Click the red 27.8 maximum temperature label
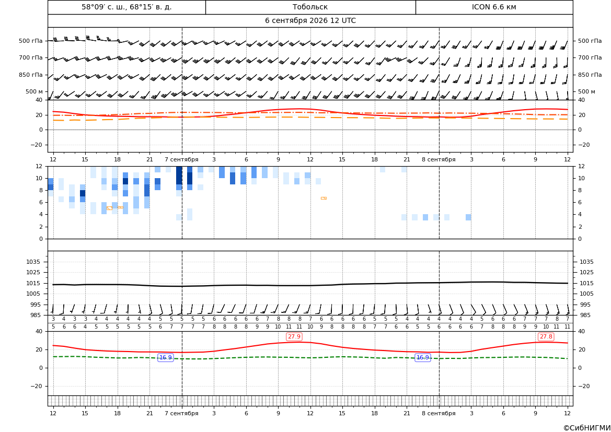Image resolution: width=611 pixels, height=432 pixels. [546, 336]
